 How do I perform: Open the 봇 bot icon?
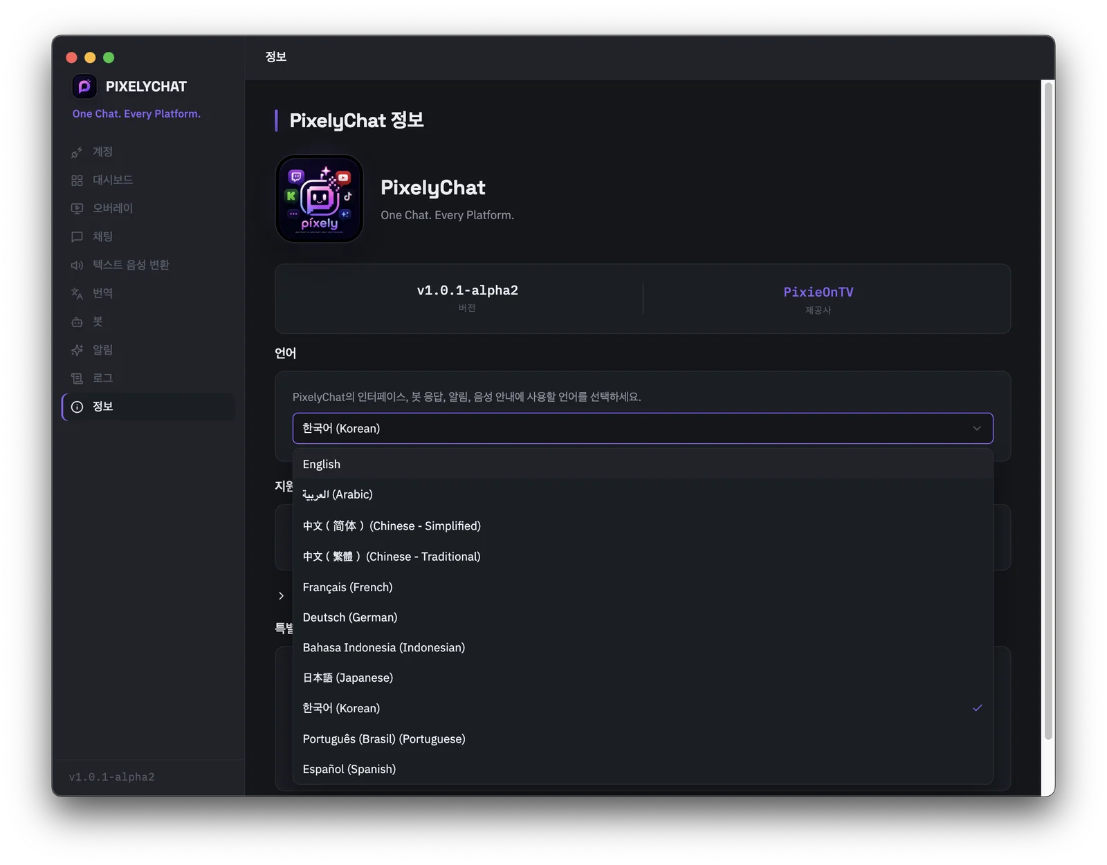77,322
